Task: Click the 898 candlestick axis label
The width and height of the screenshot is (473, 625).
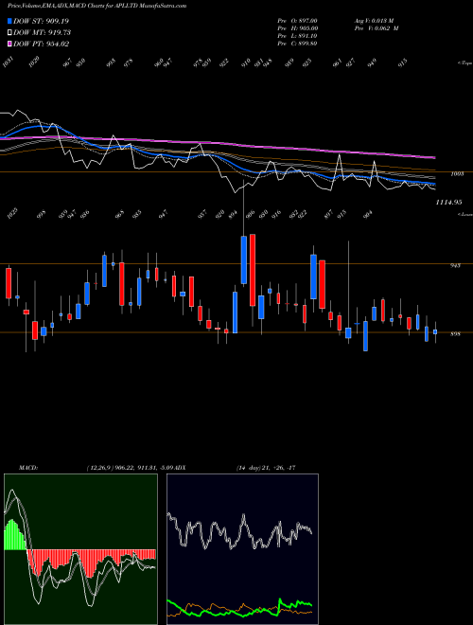Action: tap(456, 334)
